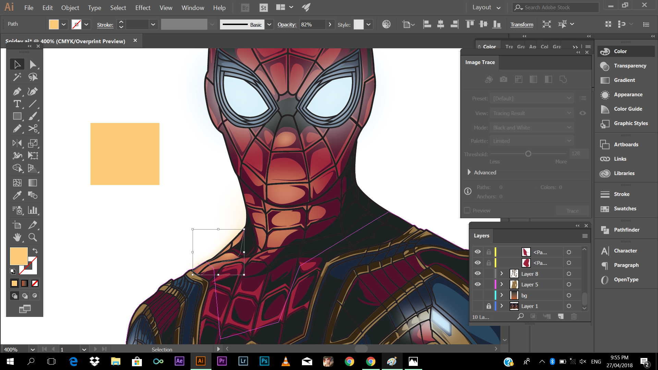Select the Layers panel tab
Screen dimensions: 658x370
[482, 236]
